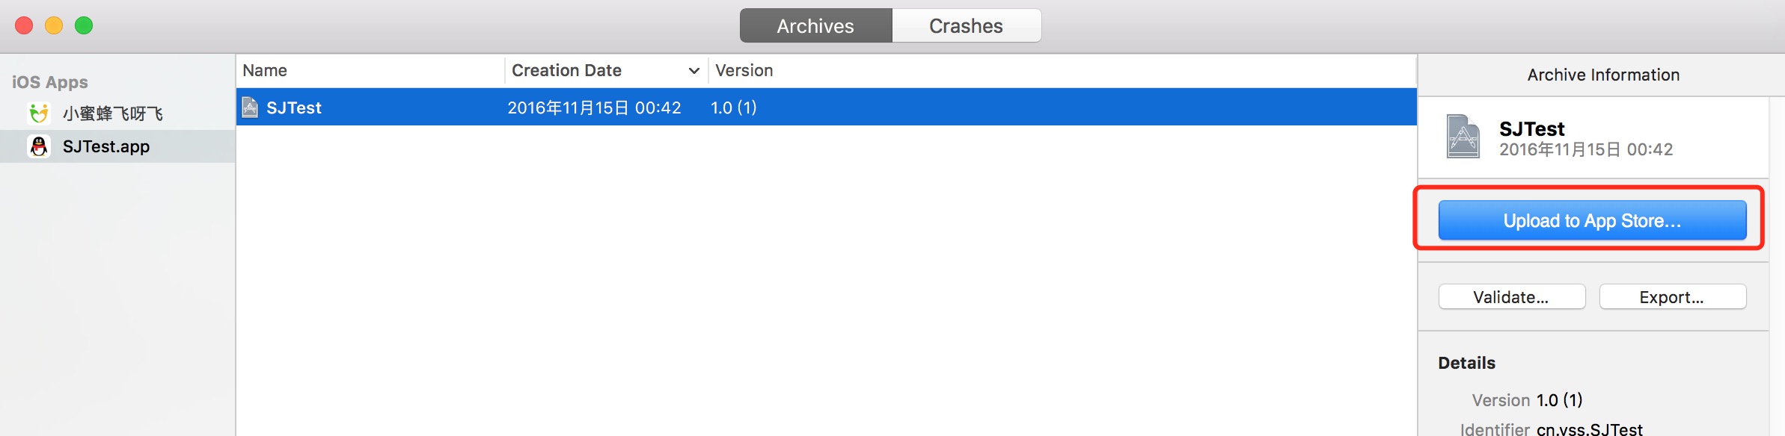Click the Validate button
The height and width of the screenshot is (436, 1785).
[x=1511, y=297]
